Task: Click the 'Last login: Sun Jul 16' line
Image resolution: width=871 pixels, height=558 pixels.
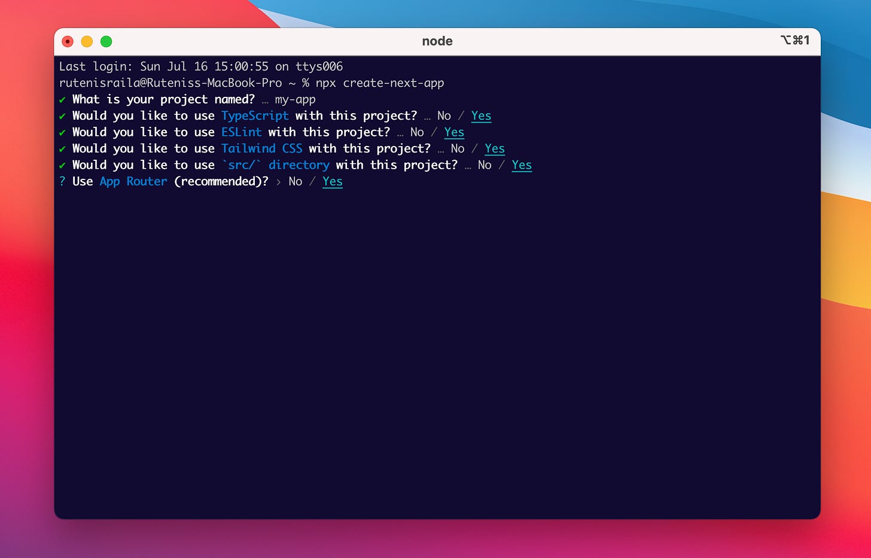Action: 201,66
